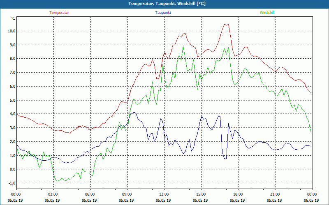Click the 4,0 y-axis value

point(12,114)
